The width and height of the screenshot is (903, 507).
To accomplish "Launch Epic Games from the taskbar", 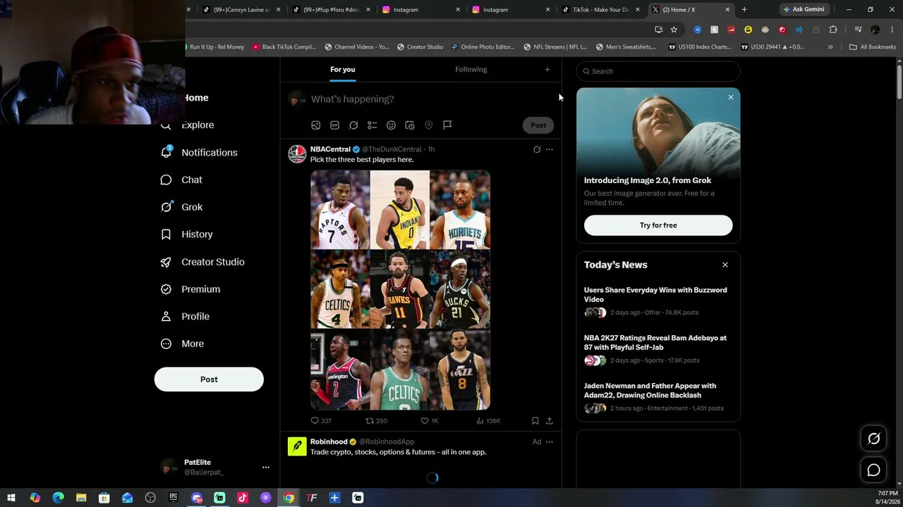I will pos(174,498).
